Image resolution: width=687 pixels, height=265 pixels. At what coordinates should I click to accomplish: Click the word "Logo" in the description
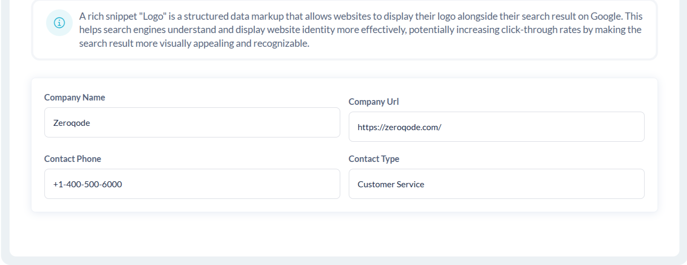point(153,16)
